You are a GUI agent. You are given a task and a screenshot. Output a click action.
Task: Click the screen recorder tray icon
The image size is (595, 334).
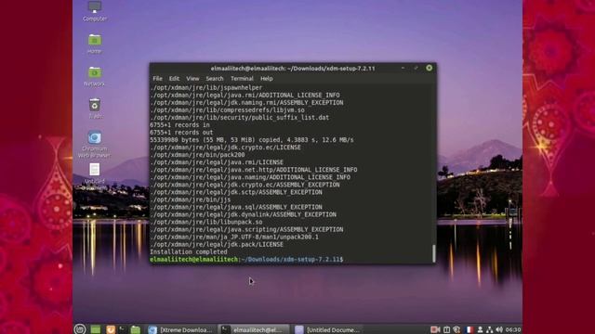click(435, 330)
